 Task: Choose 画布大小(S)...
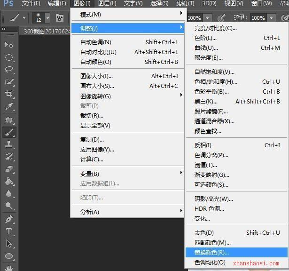(128, 86)
